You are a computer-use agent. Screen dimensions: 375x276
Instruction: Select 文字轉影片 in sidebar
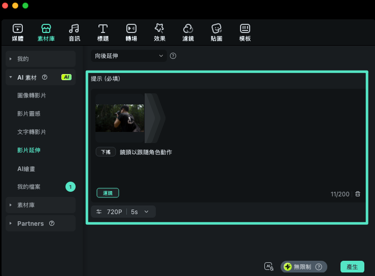point(31,132)
